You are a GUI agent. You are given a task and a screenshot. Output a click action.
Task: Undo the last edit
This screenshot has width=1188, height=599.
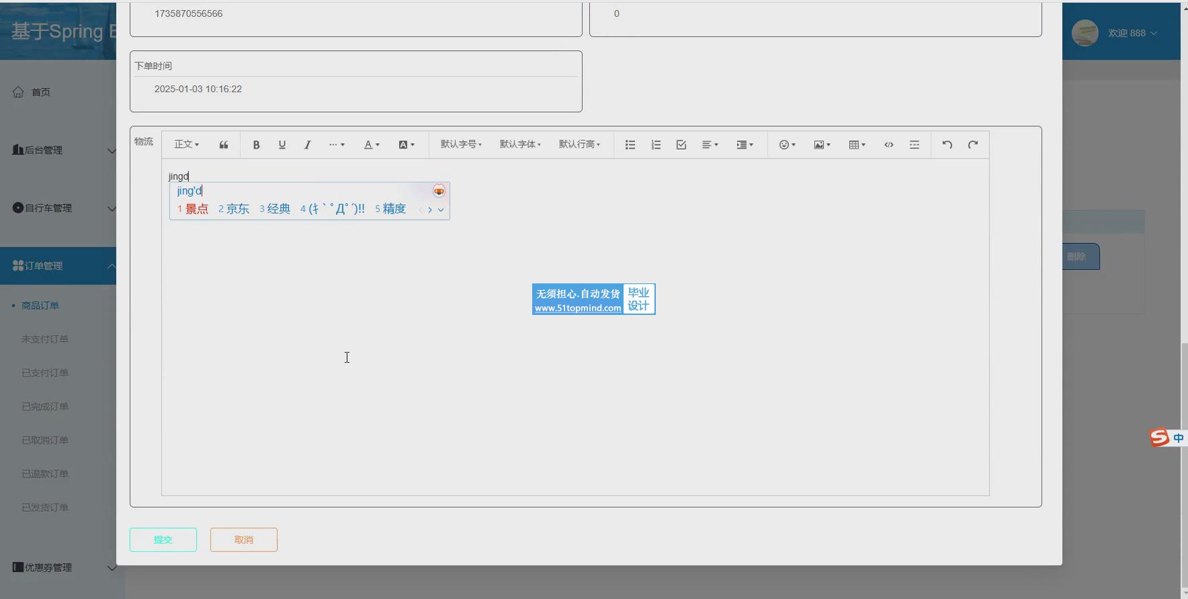(947, 145)
